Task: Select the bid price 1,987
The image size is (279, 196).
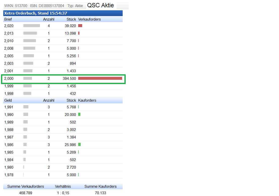Action: click(x=9, y=137)
